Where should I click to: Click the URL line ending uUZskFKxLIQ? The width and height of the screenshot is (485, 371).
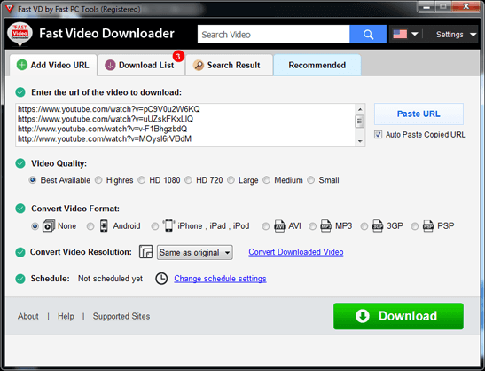coord(106,119)
